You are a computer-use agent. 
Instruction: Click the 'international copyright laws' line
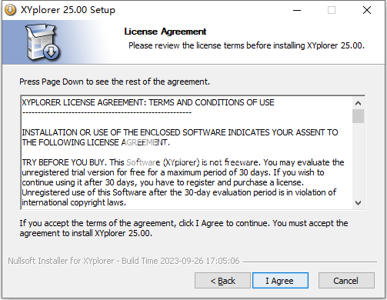click(74, 202)
